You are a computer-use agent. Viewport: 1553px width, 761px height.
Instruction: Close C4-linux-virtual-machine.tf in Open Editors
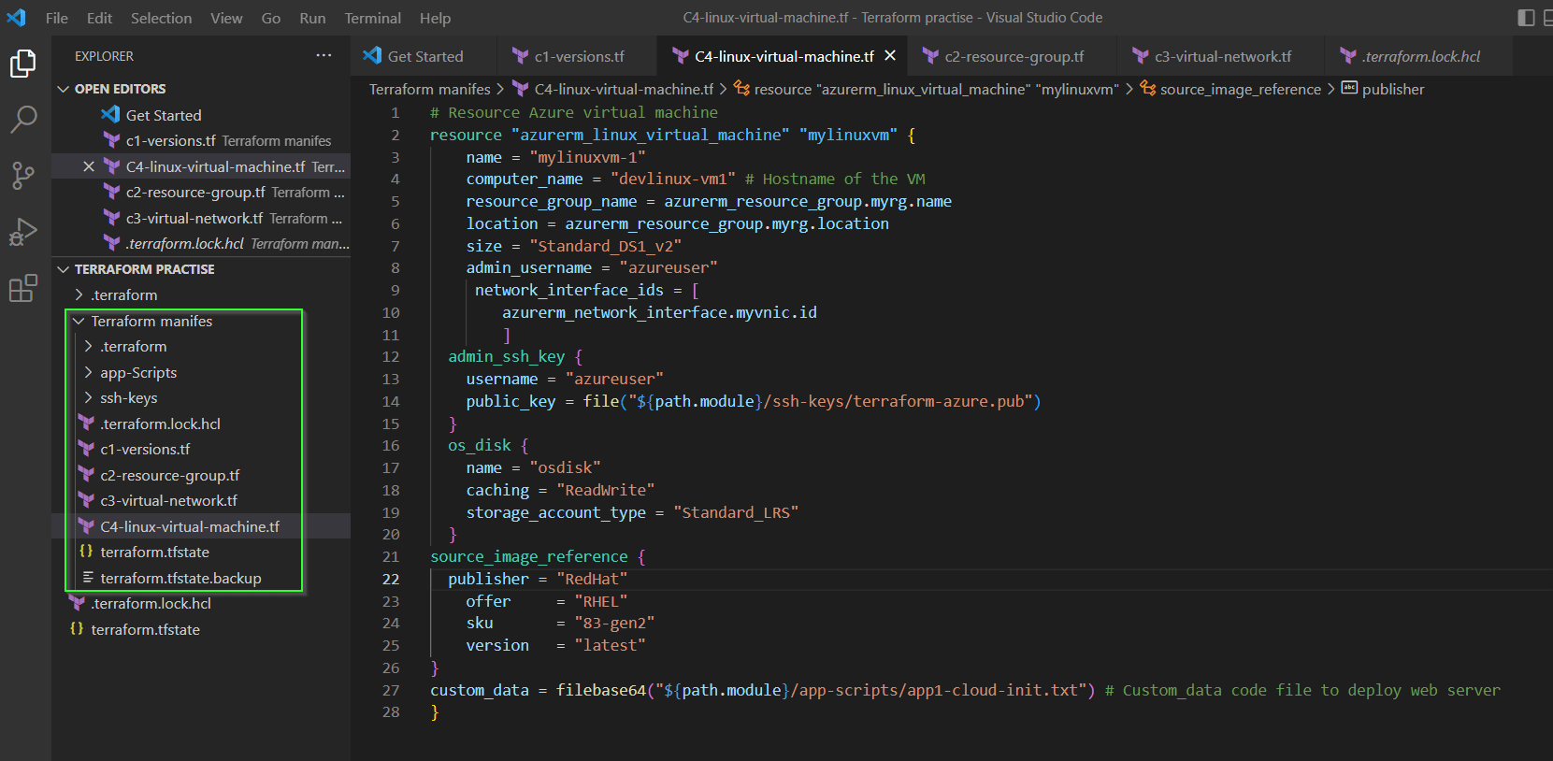tap(89, 166)
